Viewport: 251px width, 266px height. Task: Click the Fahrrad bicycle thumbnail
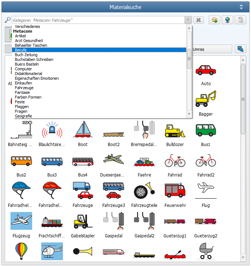175,161
